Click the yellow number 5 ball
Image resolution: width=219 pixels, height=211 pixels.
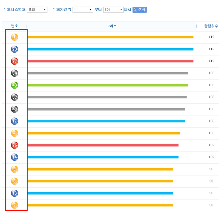pos(15,169)
